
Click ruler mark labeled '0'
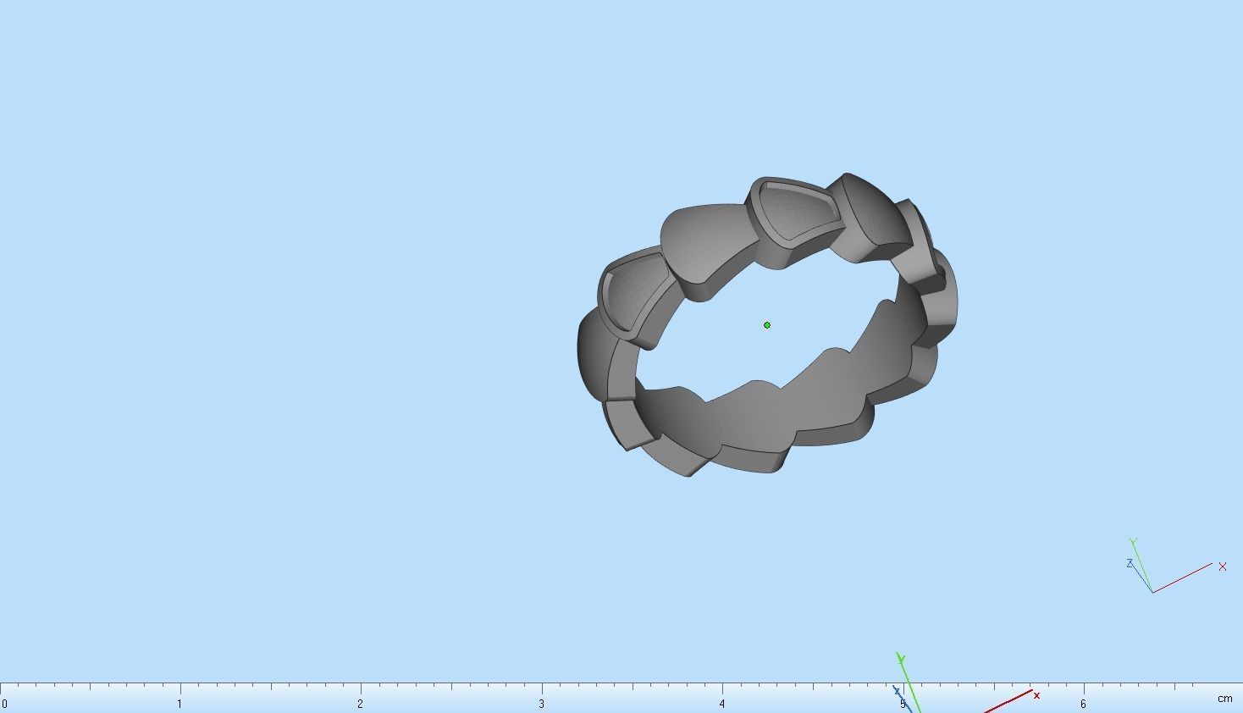pyautogui.click(x=5, y=704)
